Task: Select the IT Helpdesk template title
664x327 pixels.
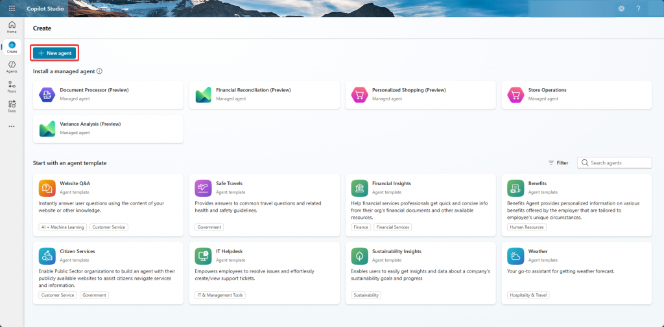Action: [229, 251]
